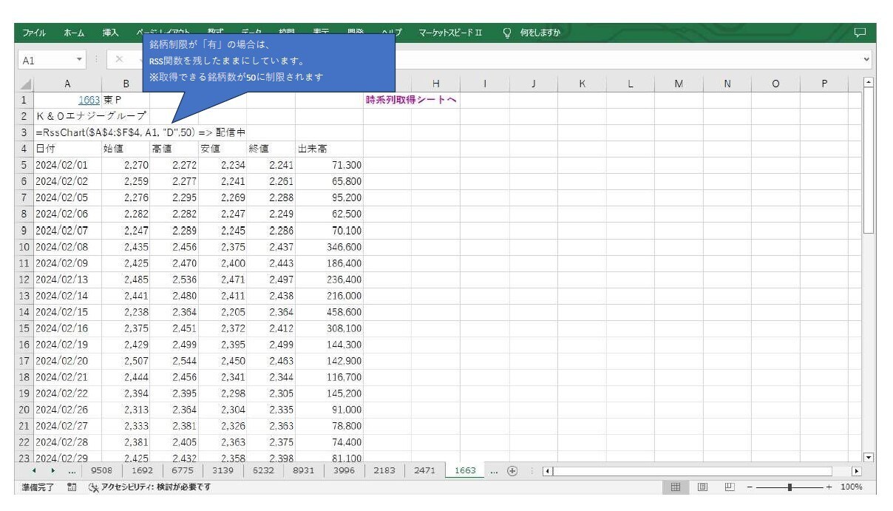The height and width of the screenshot is (511, 893).
Task: Switch to Page Break Preview icon
Action: (730, 487)
